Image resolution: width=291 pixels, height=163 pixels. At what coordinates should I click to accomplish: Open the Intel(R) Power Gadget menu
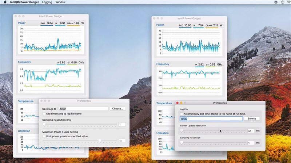point(24,2)
